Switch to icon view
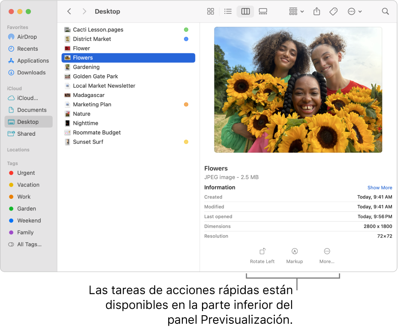 (x=211, y=12)
